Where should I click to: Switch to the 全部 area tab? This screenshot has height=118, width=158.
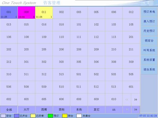point(9,110)
